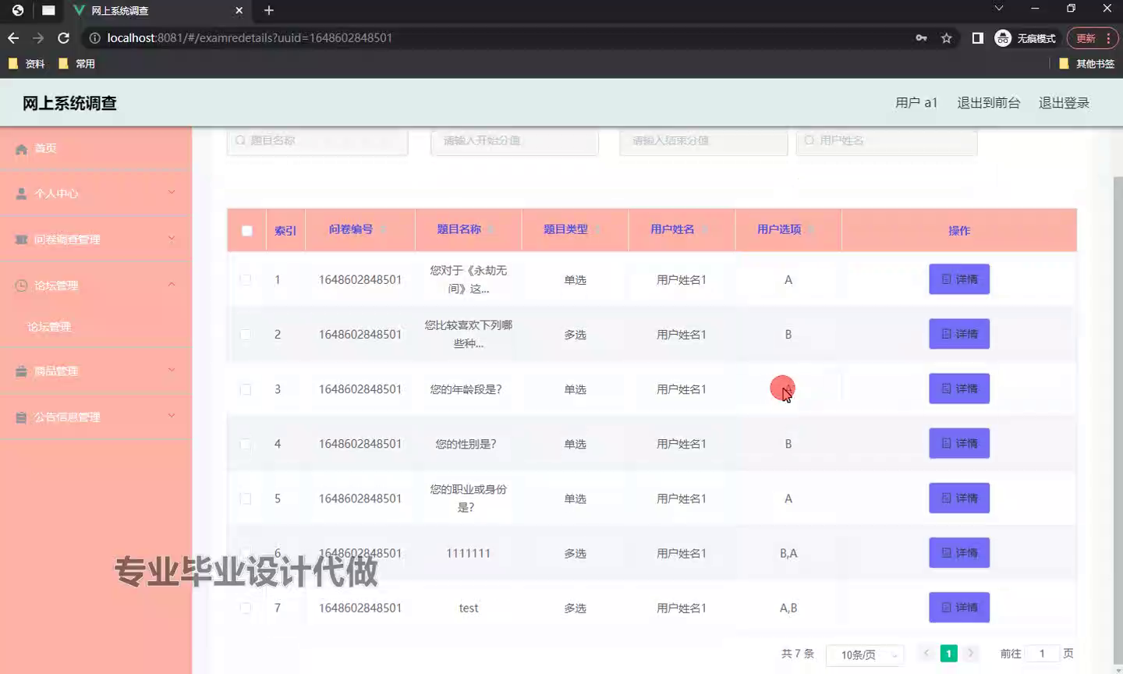The width and height of the screenshot is (1123, 674).
Task: Open the 常用 bookmark folder
Action: [77, 63]
